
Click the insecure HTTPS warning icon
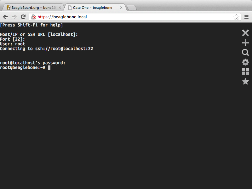34,17
